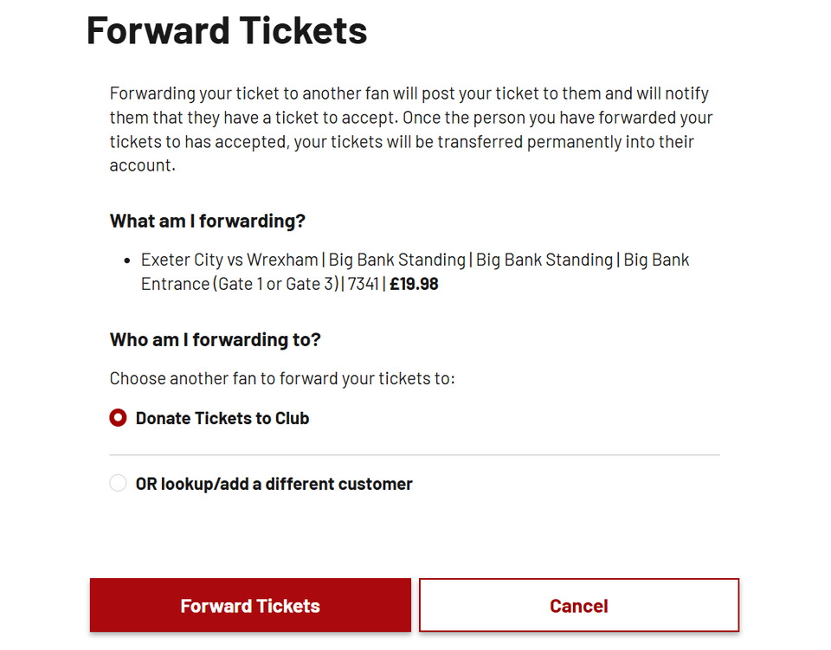Click the What am I forwarding heading
The height and width of the screenshot is (650, 831).
click(206, 221)
